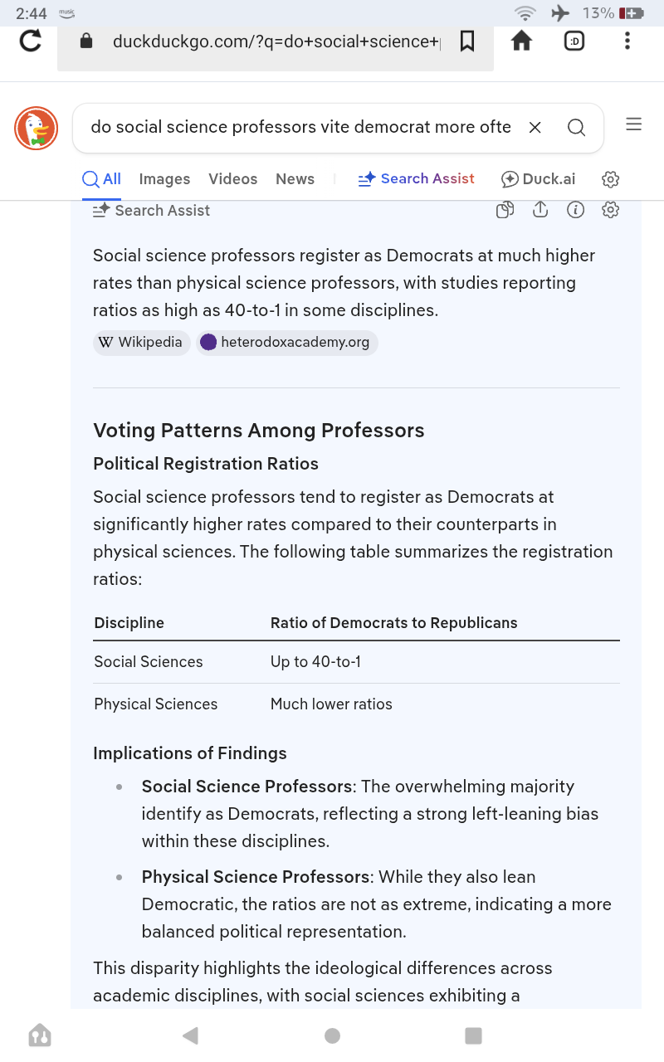This screenshot has height=1062, width=664.
Task: Switch to the Videos tab
Action: pos(233,179)
